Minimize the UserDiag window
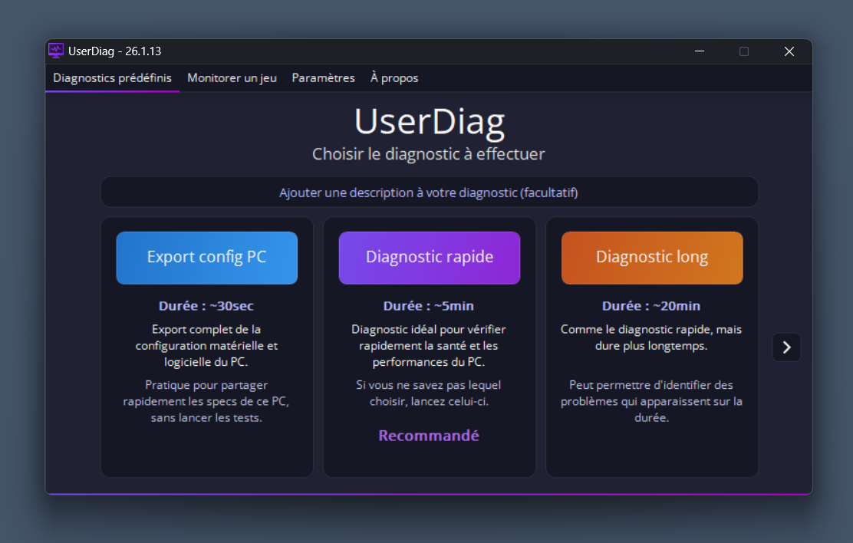 (x=700, y=51)
